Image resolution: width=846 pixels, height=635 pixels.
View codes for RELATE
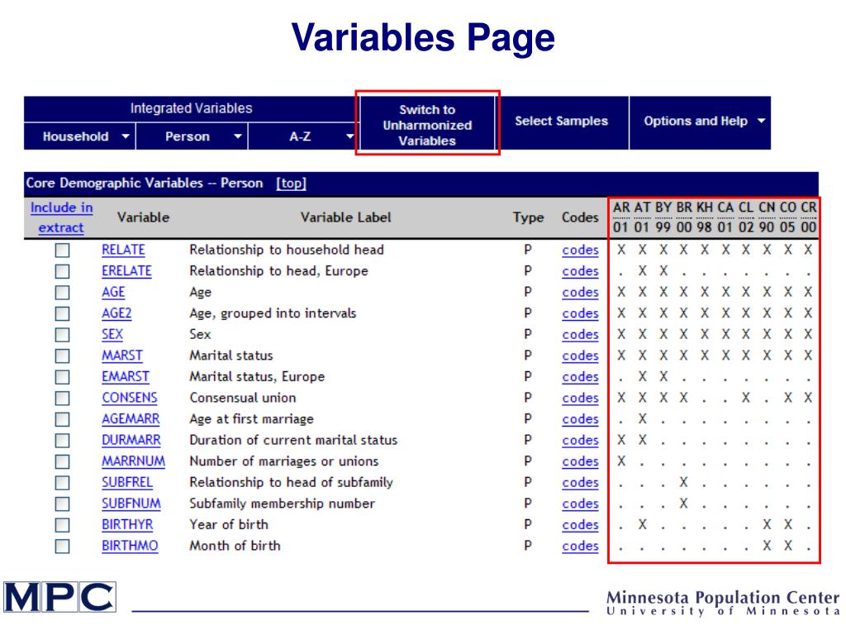tap(580, 250)
